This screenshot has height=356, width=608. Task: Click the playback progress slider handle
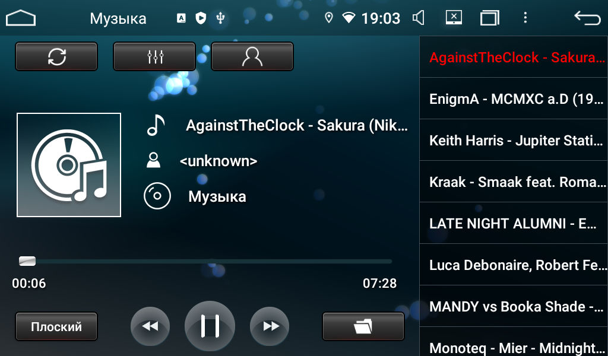click(27, 261)
